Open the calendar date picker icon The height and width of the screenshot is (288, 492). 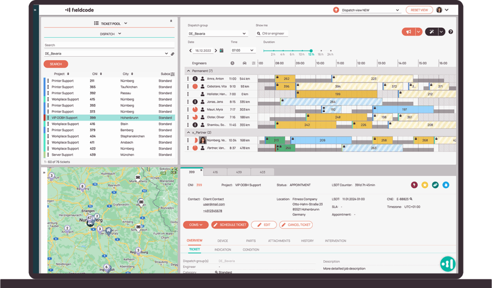click(221, 50)
